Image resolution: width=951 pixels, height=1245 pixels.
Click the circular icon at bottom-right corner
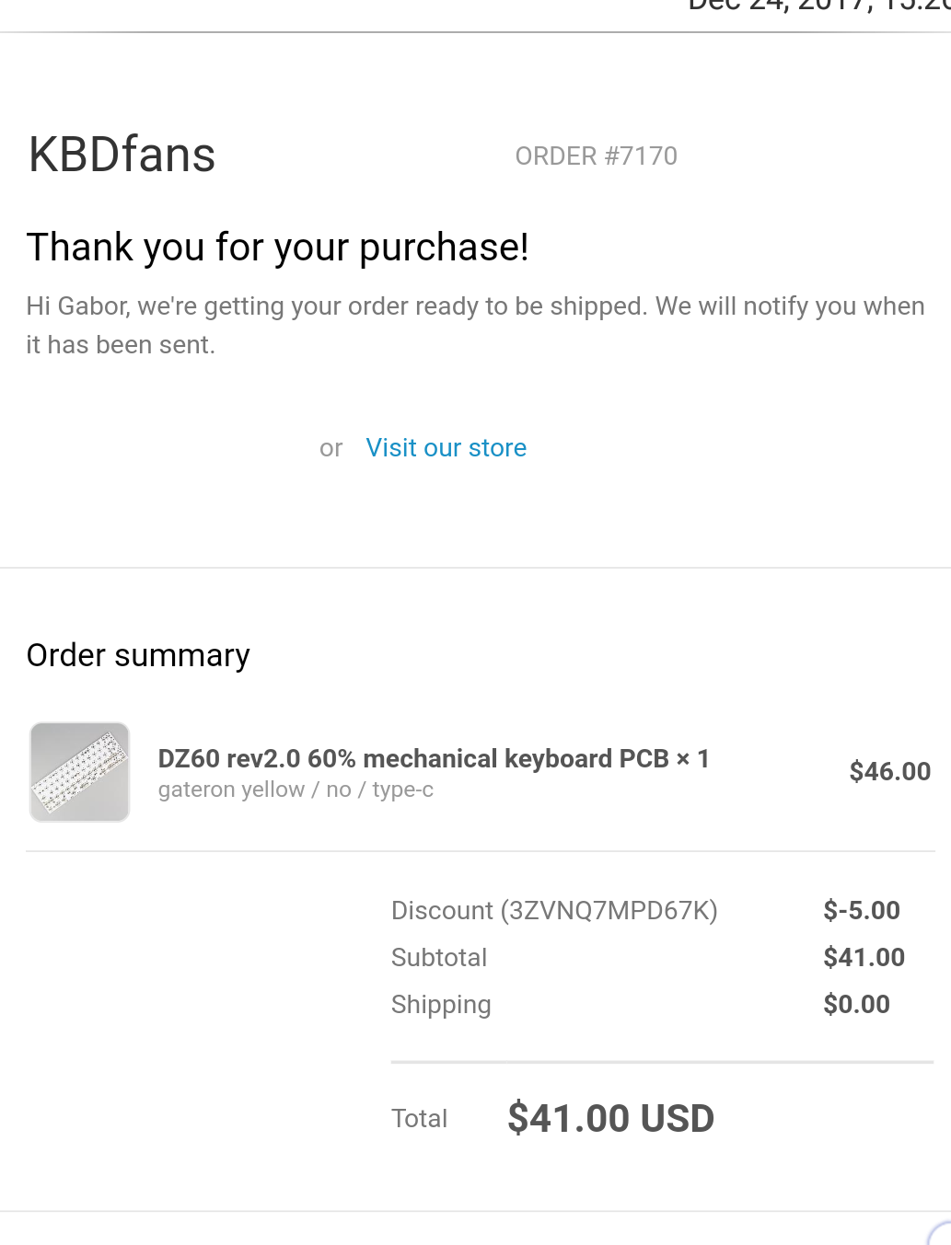click(x=940, y=1233)
